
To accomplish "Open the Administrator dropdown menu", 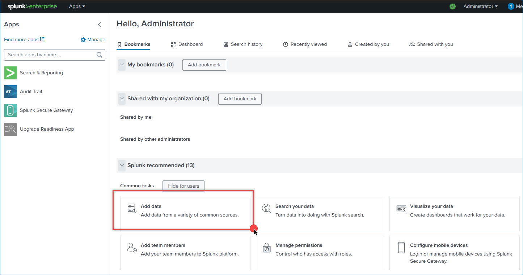I will pyautogui.click(x=480, y=6).
